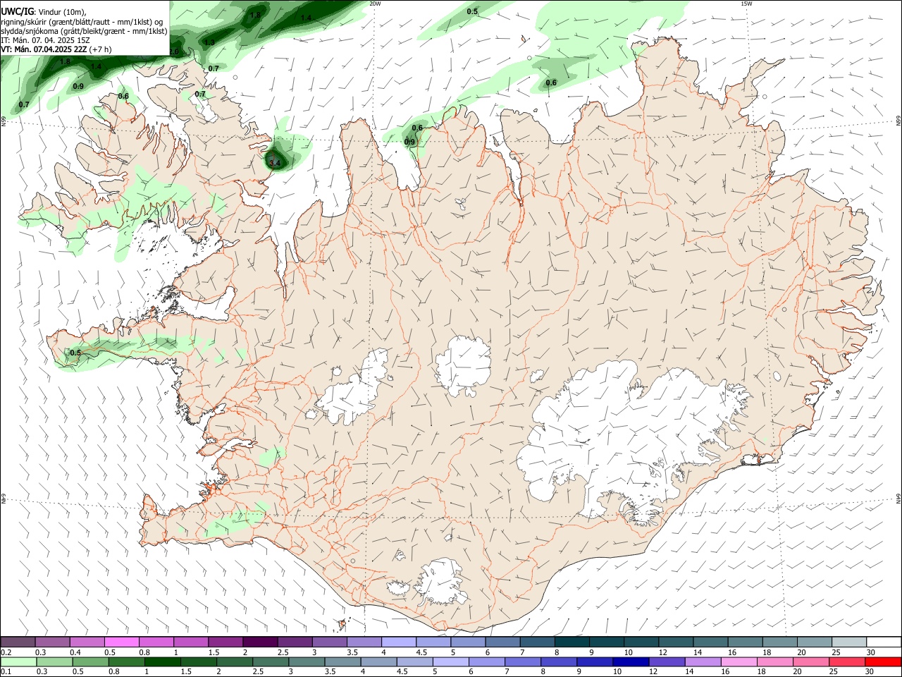Click the pale green 0.1 rain legend swatch

pos(18,662)
